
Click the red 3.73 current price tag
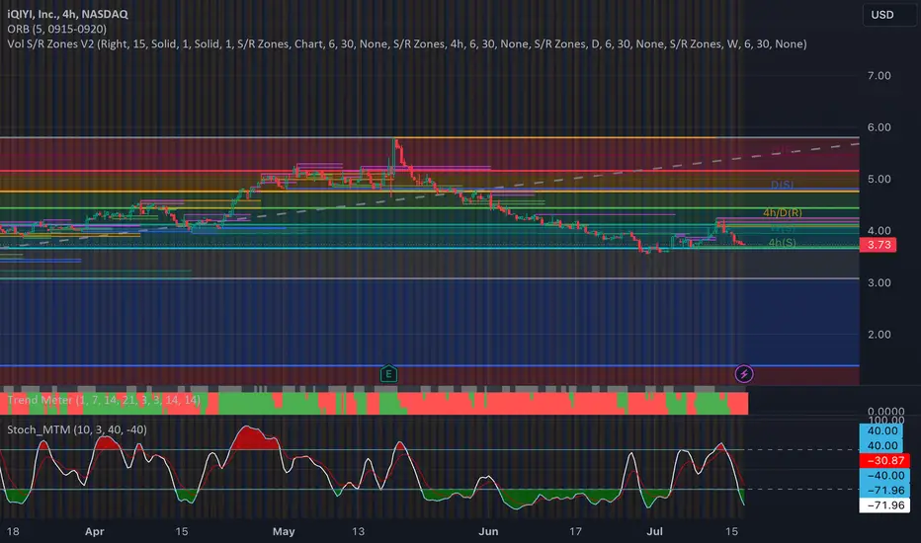(x=879, y=245)
